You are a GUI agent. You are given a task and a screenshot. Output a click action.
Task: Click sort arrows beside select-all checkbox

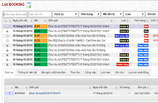[x=10, y=21]
